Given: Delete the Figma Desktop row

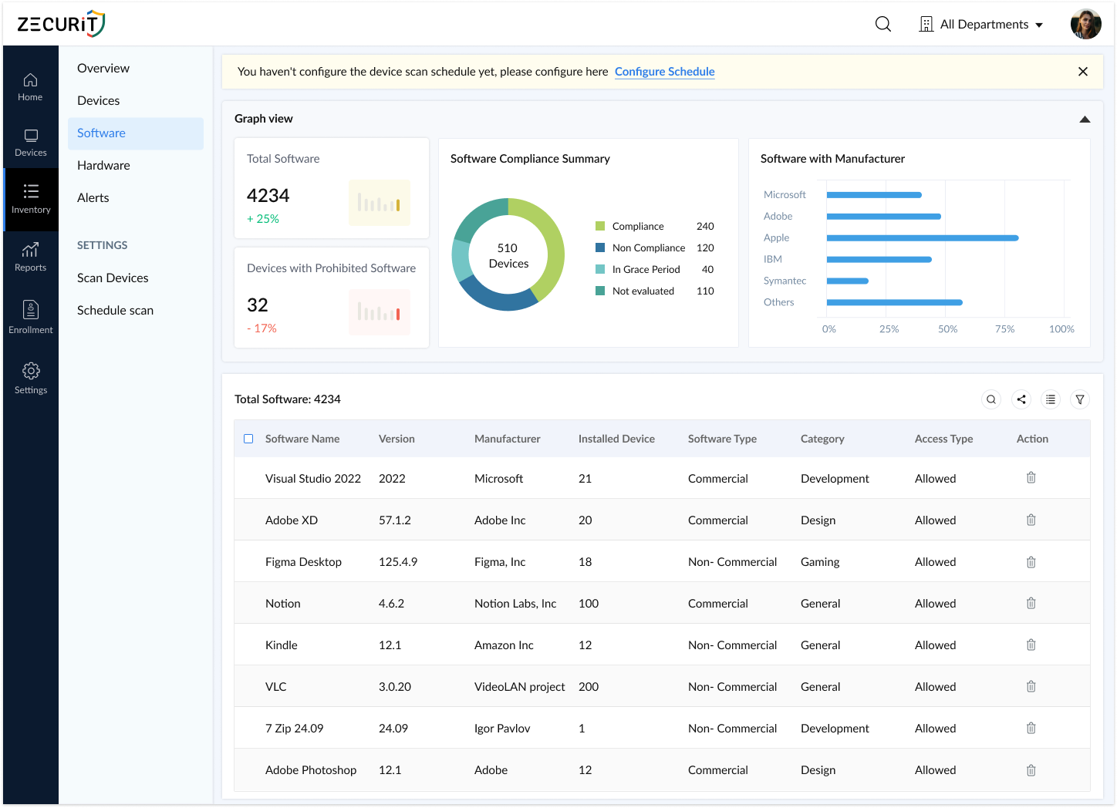Looking at the screenshot, I should point(1031,562).
